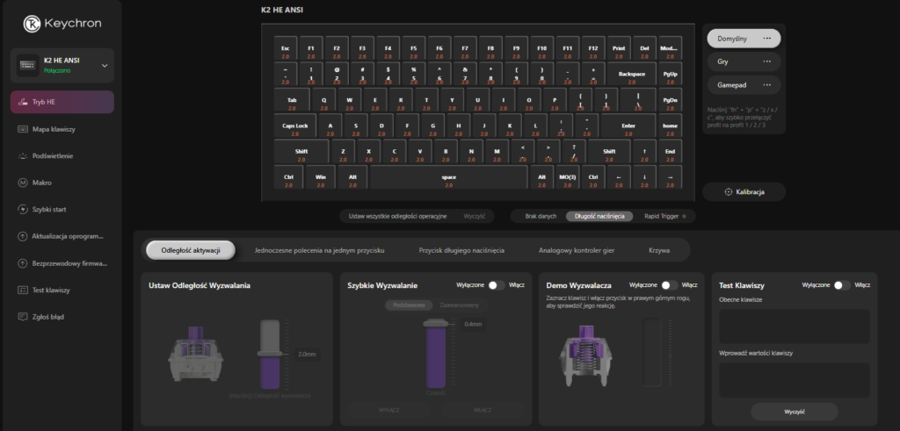This screenshot has width=900, height=431.
Task: Select the Podstawowa mode option
Action: 409,305
